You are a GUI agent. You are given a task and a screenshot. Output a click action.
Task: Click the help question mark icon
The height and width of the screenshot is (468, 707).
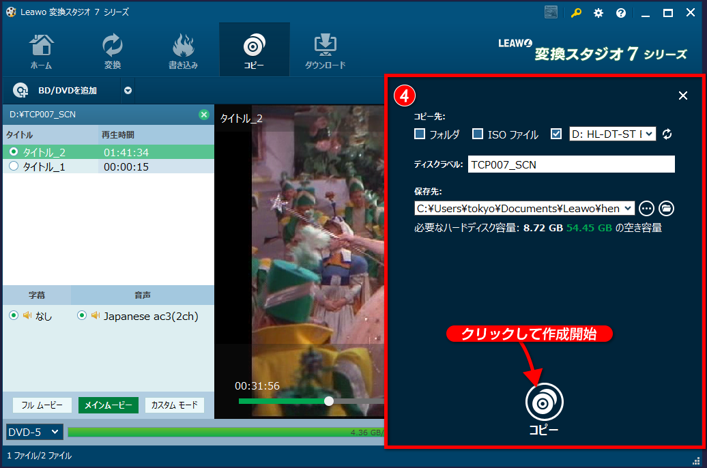(x=620, y=12)
